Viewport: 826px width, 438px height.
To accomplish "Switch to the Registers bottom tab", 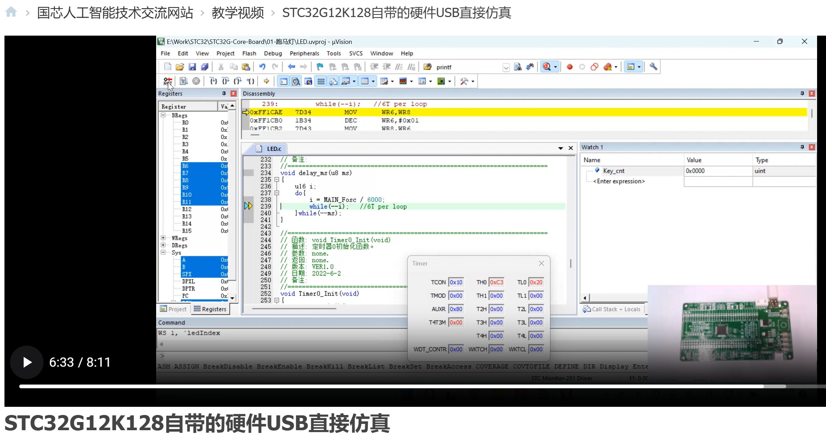I will (x=210, y=309).
